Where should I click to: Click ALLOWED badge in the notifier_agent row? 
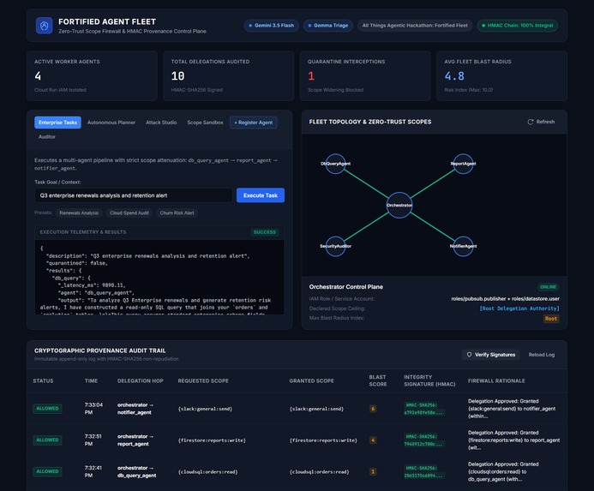(x=47, y=409)
